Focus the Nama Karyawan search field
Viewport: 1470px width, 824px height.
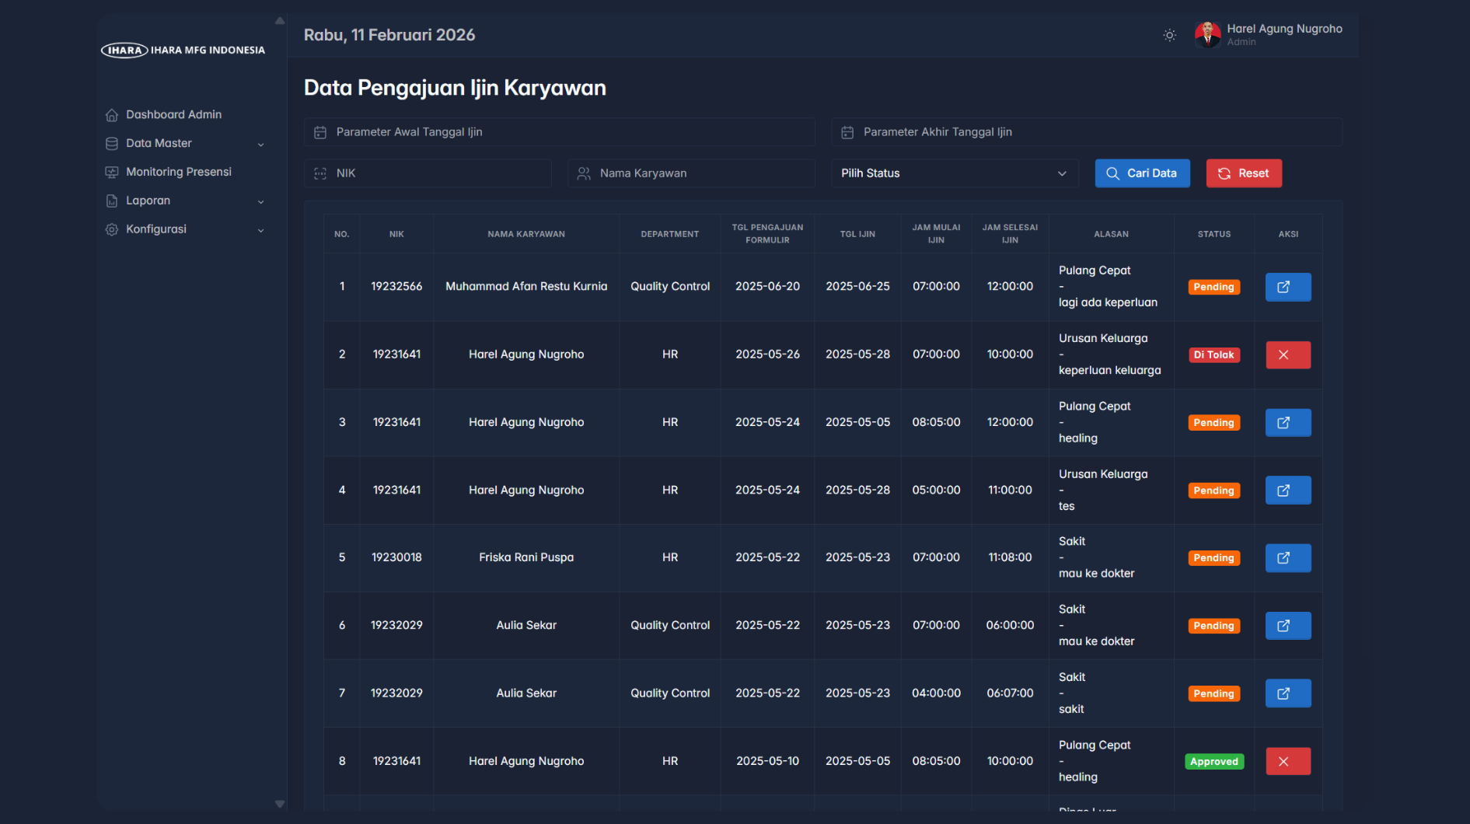[691, 173]
